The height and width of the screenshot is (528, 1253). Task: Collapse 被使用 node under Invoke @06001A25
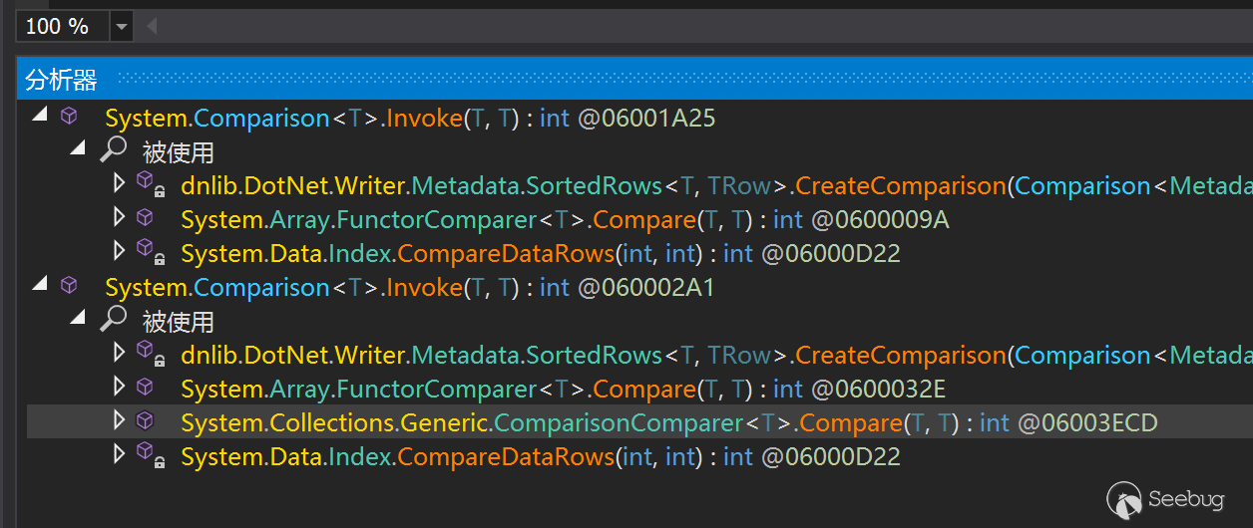pos(78,149)
